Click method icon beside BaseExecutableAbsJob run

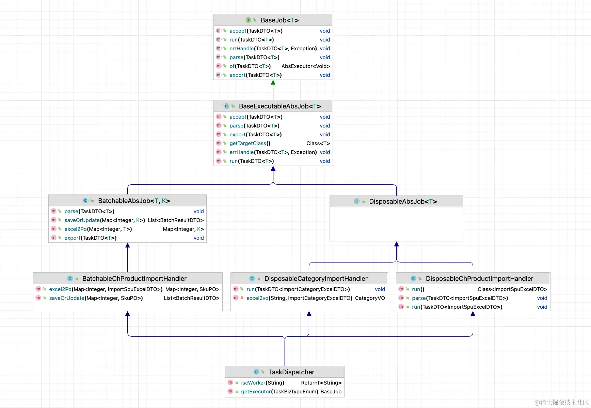point(219,161)
